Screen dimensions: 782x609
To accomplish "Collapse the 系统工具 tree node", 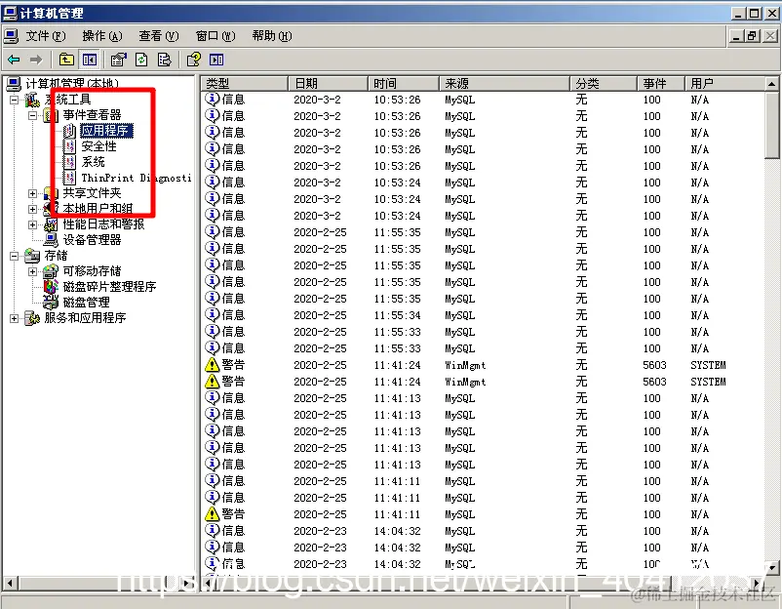I will pyautogui.click(x=15, y=100).
